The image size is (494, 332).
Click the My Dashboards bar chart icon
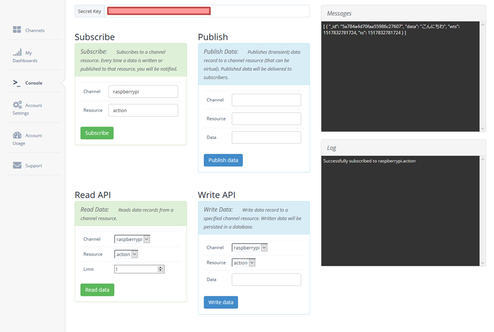[17, 52]
